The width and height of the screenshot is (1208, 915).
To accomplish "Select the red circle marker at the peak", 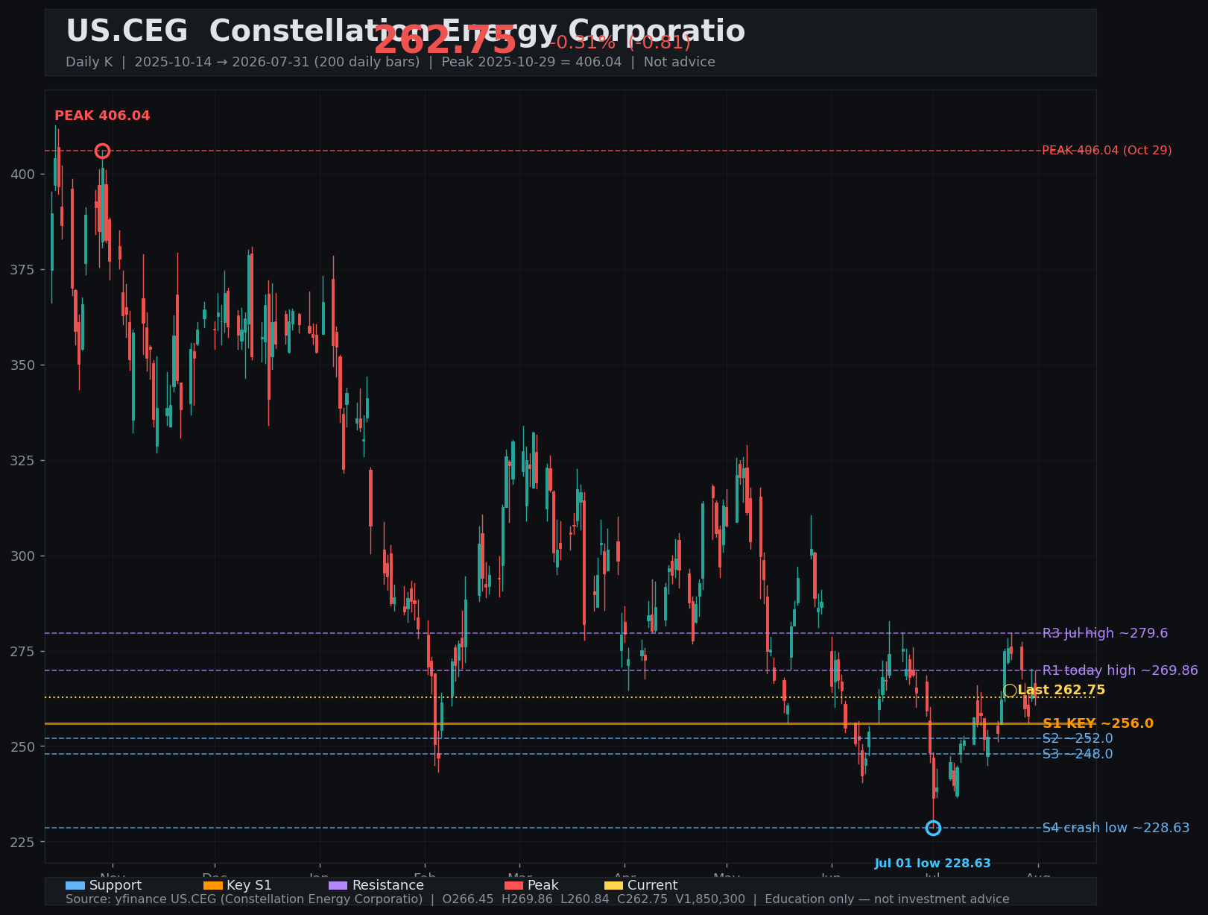I will [x=103, y=151].
